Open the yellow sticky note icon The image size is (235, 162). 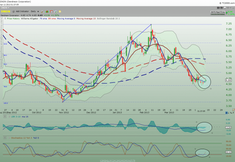click(60, 11)
